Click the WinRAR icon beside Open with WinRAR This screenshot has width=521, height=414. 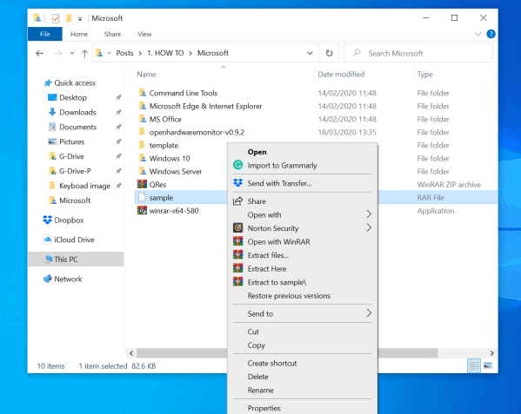pyautogui.click(x=238, y=241)
